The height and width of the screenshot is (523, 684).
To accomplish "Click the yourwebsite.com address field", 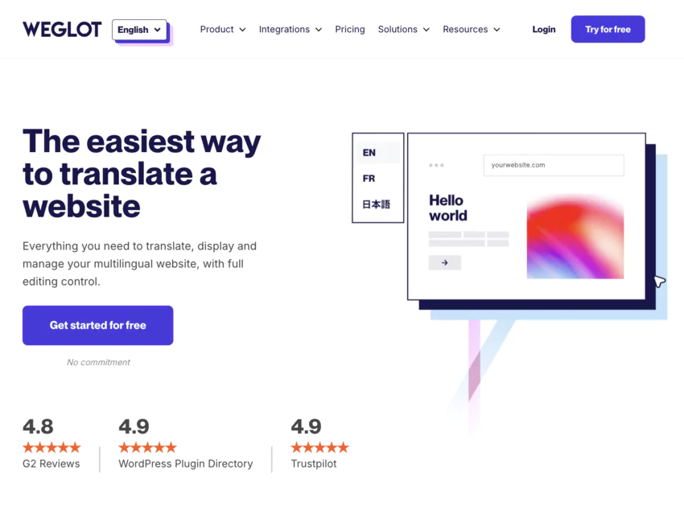I will [x=554, y=165].
